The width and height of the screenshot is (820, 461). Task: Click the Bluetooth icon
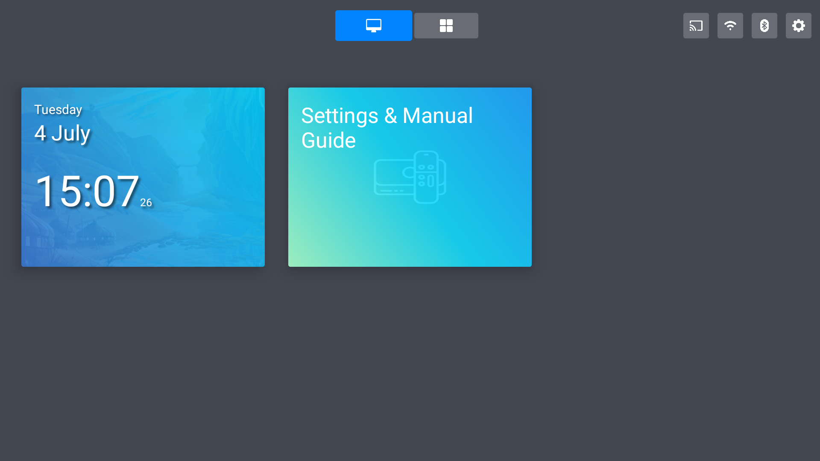764,26
